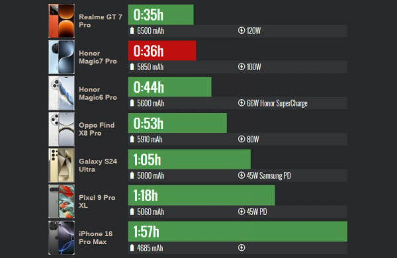Click the red 0:36h charging bar
Image resolution: width=397 pixels, height=258 pixels.
(x=162, y=51)
